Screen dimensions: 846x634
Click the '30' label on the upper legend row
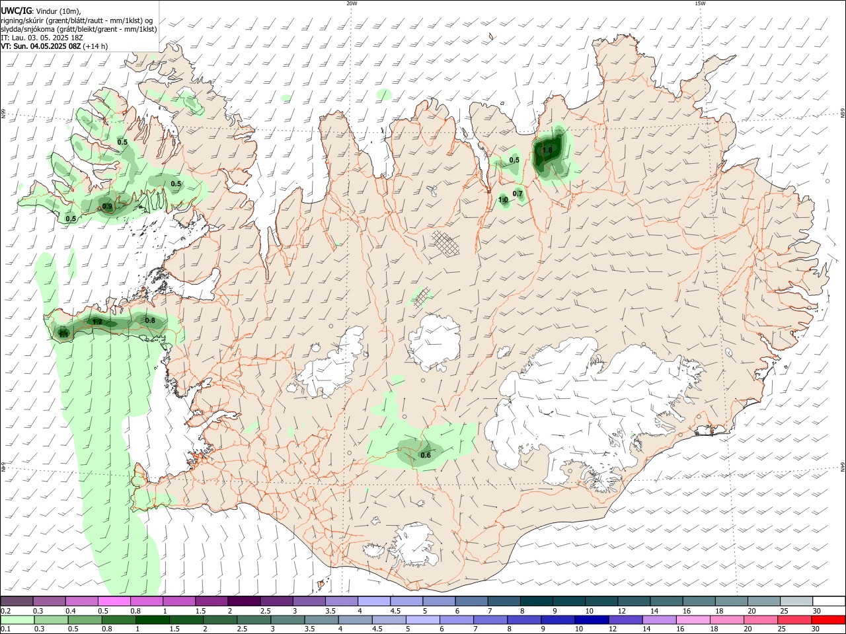tap(817, 611)
